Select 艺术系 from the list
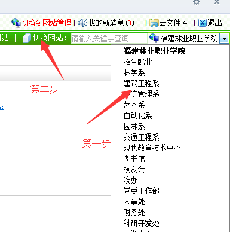The image size is (230, 232). click(x=134, y=105)
